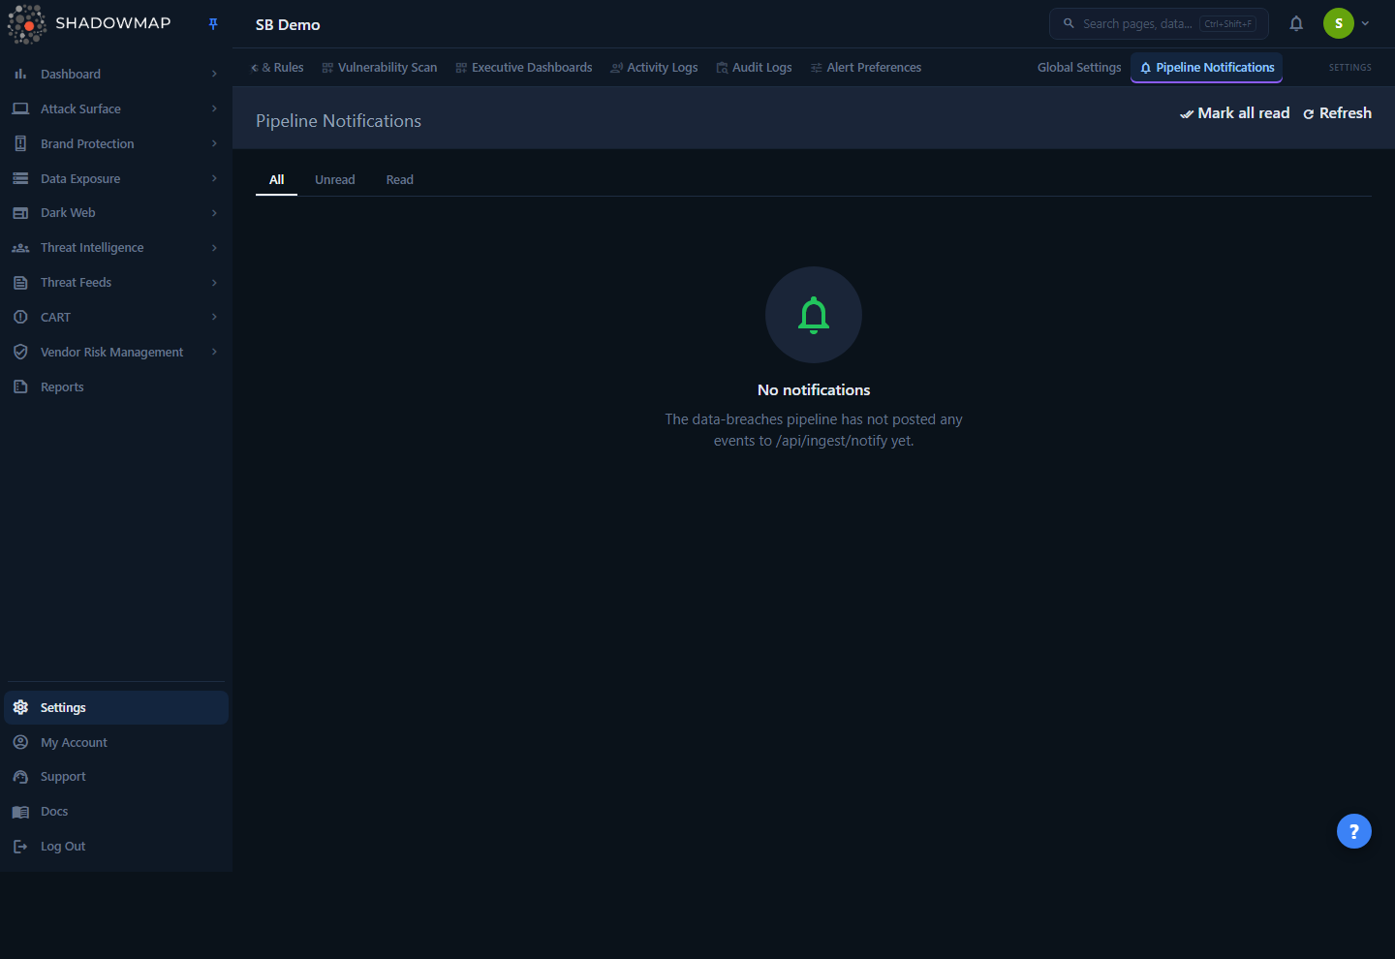Refresh the pipeline notifications
The image size is (1395, 959).
point(1337,113)
